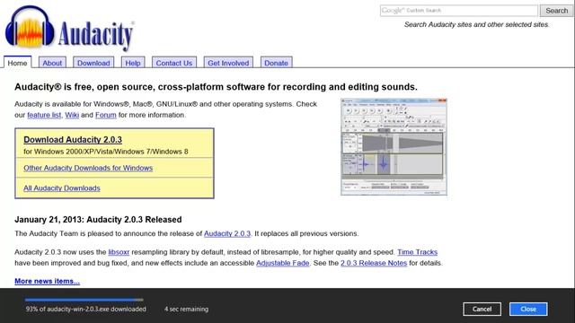575x323 pixels.
Task: Open the Adjustable Fade link
Action: pyautogui.click(x=282, y=263)
